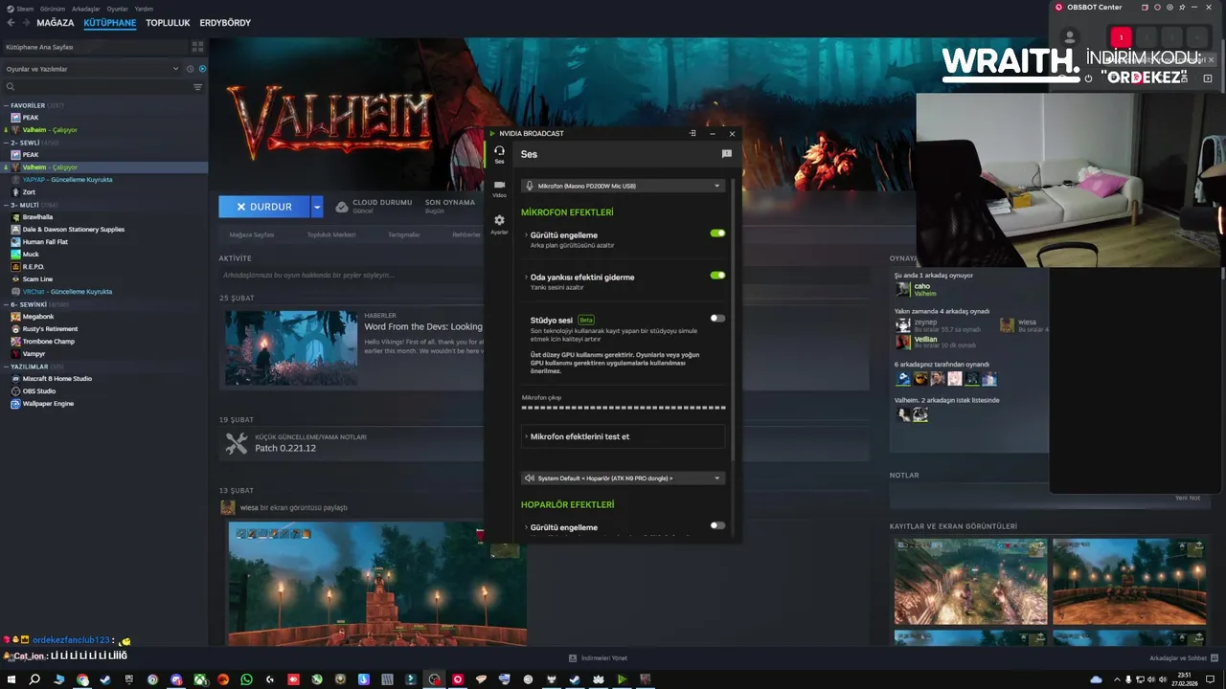Click library search field
The height and width of the screenshot is (689, 1226).
pyautogui.click(x=96, y=87)
